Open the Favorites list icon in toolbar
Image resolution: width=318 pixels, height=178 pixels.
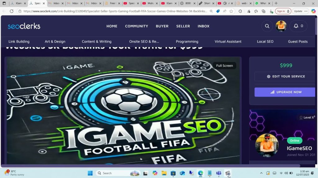click(x=256, y=11)
